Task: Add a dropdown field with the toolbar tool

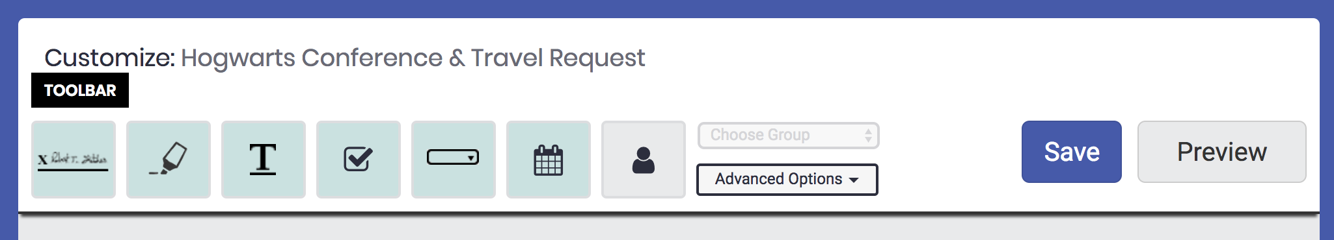Action: (454, 160)
